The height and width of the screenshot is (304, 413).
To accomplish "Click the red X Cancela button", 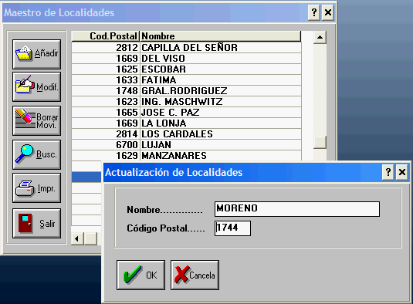I will (195, 275).
